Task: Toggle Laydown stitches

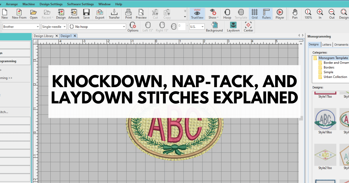Action: pos(233,27)
